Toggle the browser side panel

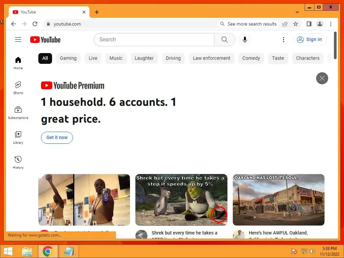click(309, 24)
